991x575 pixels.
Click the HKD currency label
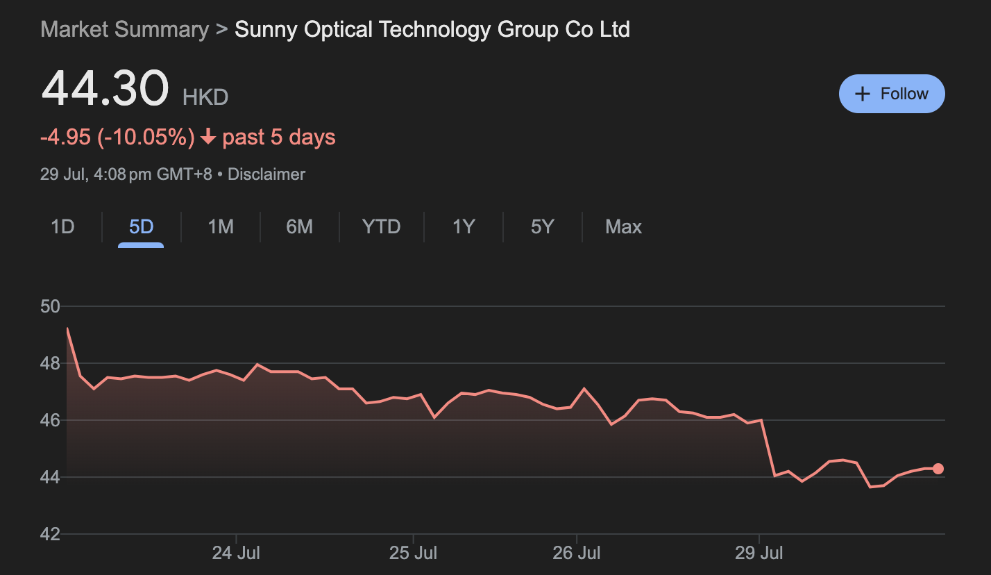pyautogui.click(x=205, y=97)
